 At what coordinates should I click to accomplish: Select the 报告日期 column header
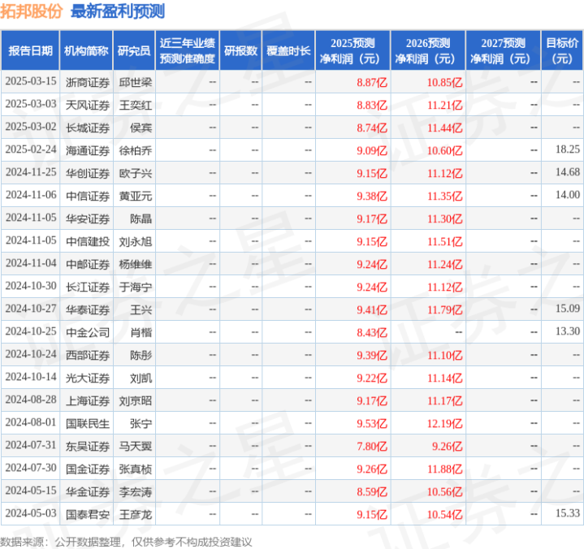[31, 50]
